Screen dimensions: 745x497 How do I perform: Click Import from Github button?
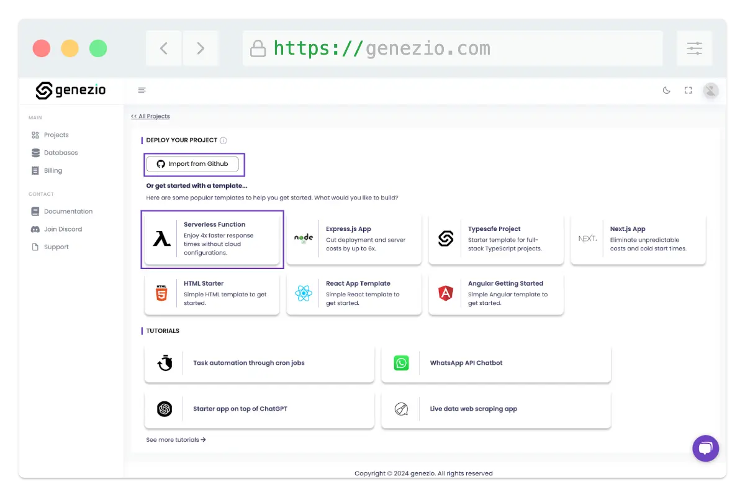coord(192,164)
